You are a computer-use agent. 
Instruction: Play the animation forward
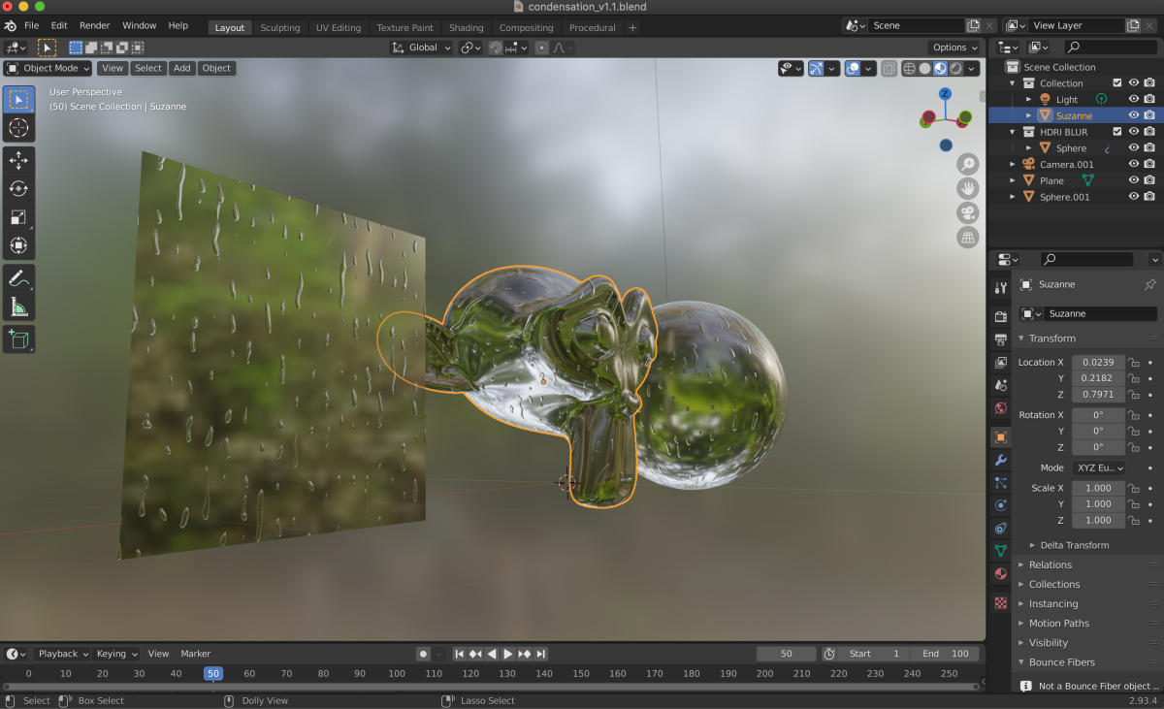point(507,654)
